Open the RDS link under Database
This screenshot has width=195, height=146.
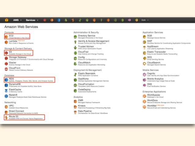11,79
